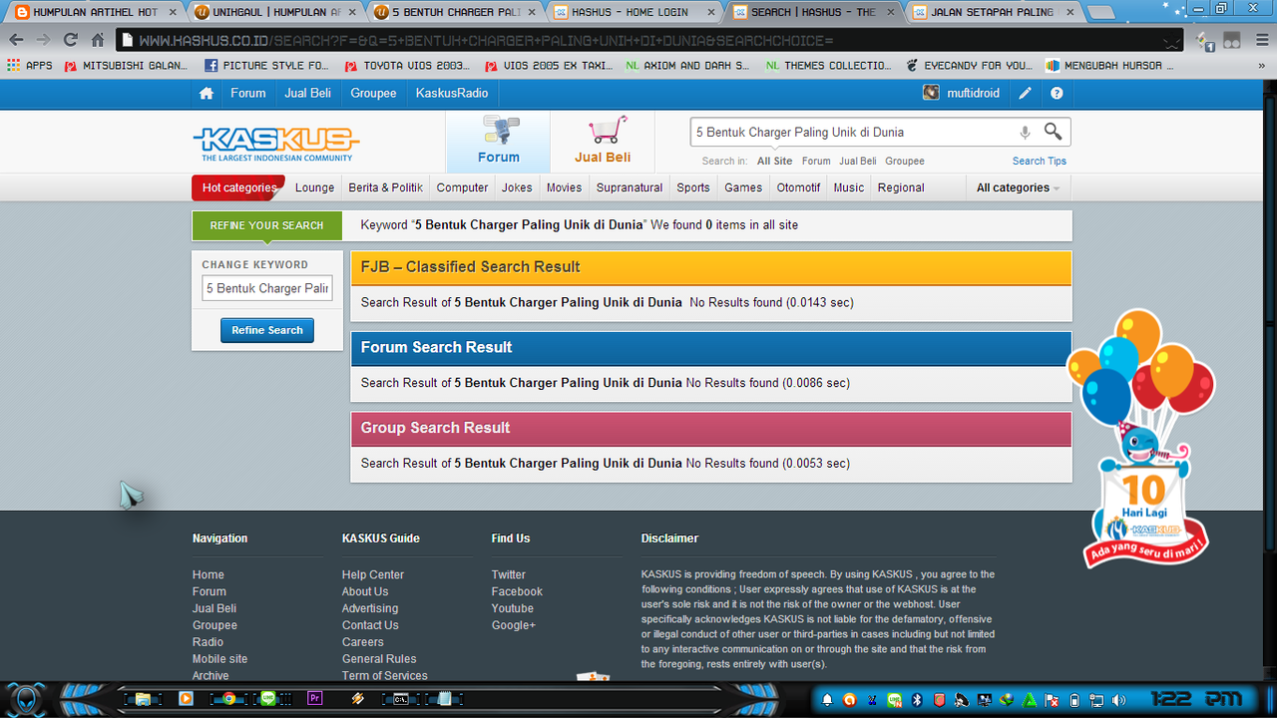The width and height of the screenshot is (1277, 718).
Task: Open the Lounge category
Action: pos(314,187)
